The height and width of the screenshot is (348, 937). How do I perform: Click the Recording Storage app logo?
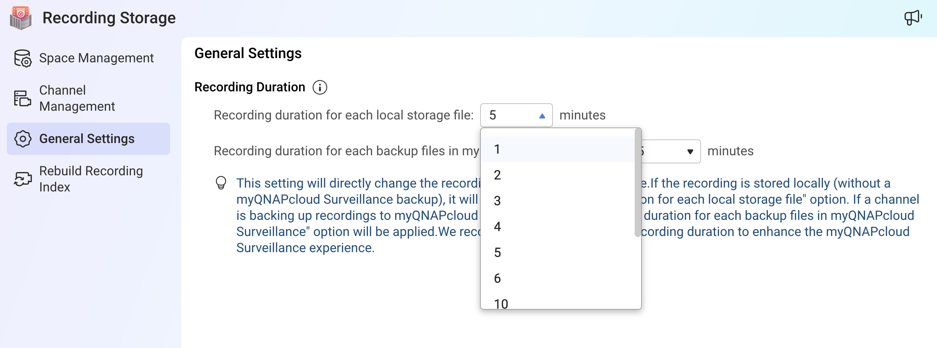pos(21,18)
